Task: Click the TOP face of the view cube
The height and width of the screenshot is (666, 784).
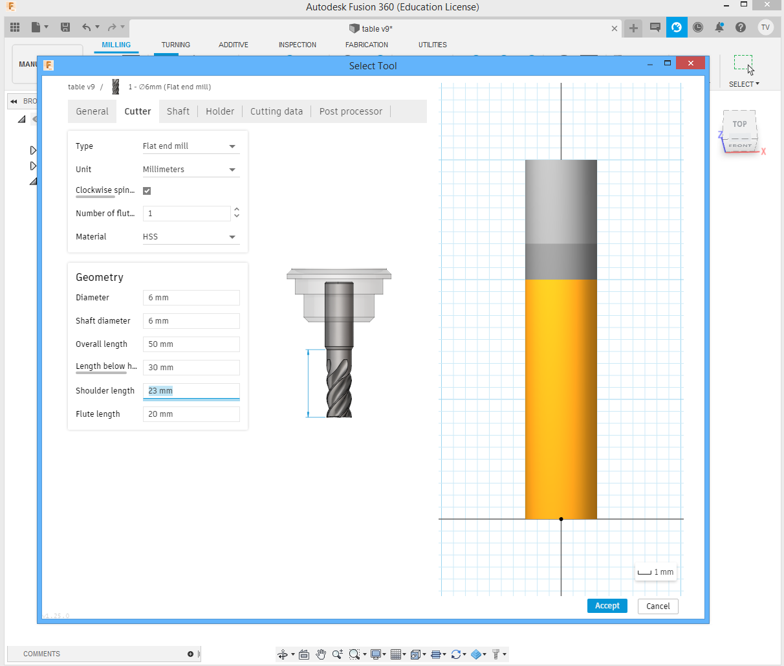Action: [x=739, y=124]
